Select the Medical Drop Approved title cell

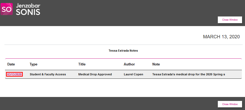coord(95,74)
